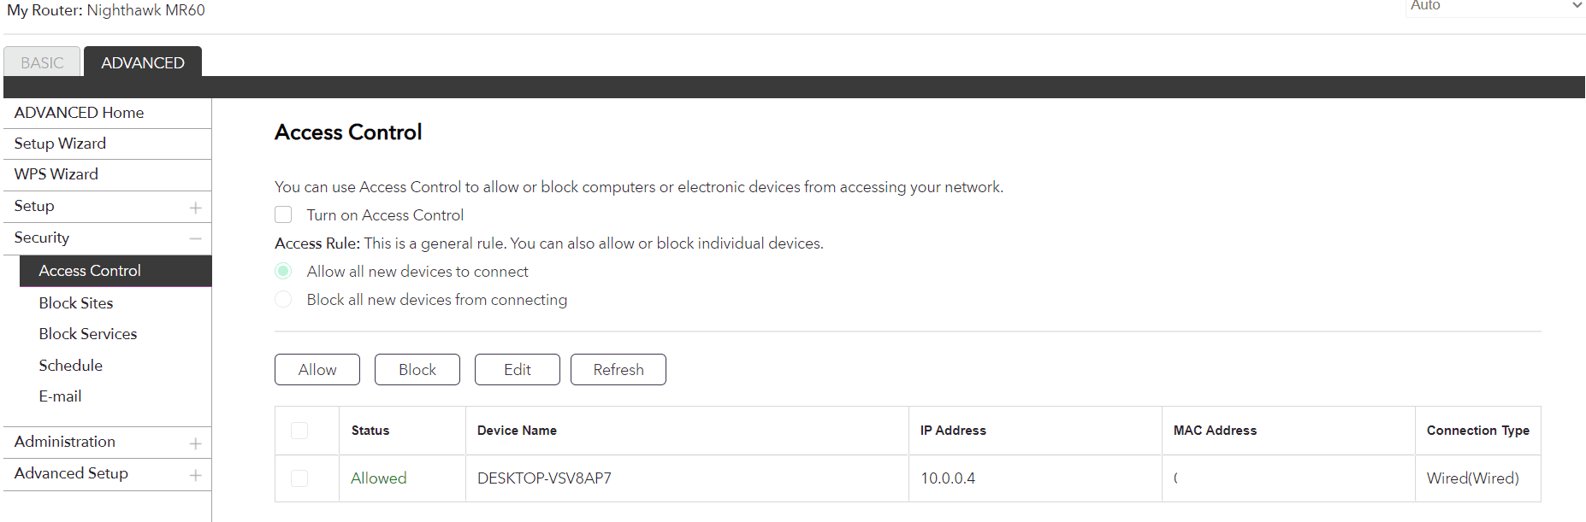Expand Advanced Setup with its plus icon
Viewport: 1586px width, 522px height.
point(195,475)
